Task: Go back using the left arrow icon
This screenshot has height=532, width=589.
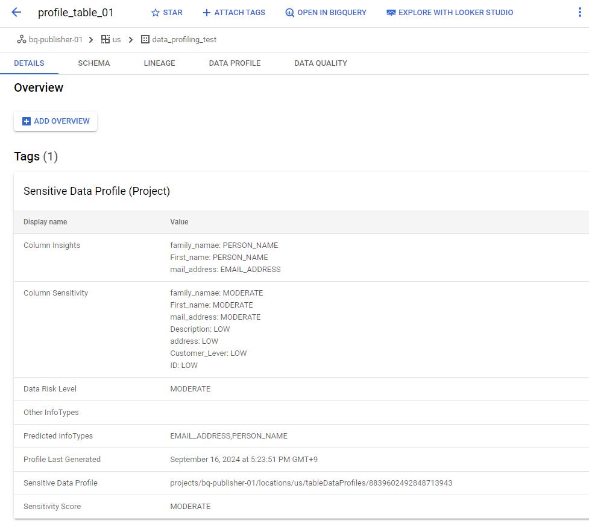Action: [x=16, y=13]
